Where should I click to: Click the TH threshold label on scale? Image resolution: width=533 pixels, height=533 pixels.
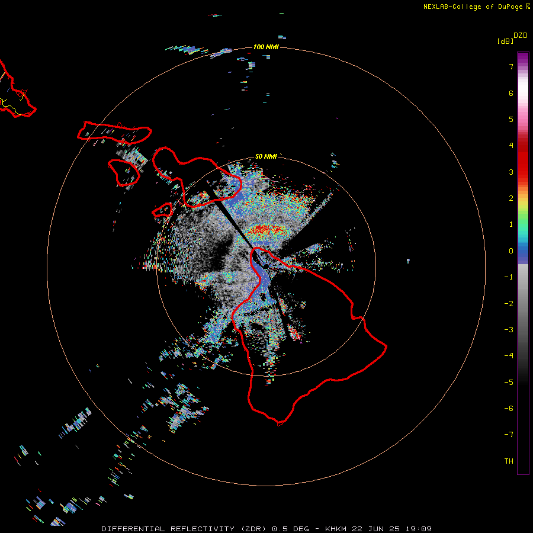tap(509, 461)
